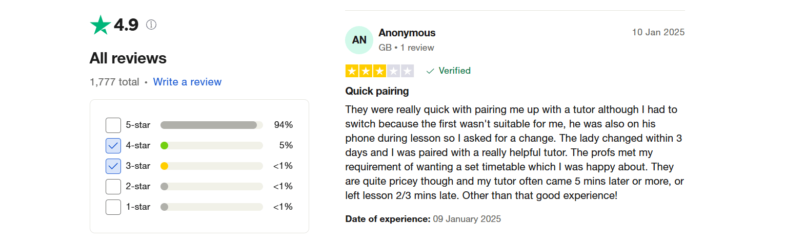Uncheck the 3-star filter checkbox
805x244 pixels.
(x=113, y=166)
